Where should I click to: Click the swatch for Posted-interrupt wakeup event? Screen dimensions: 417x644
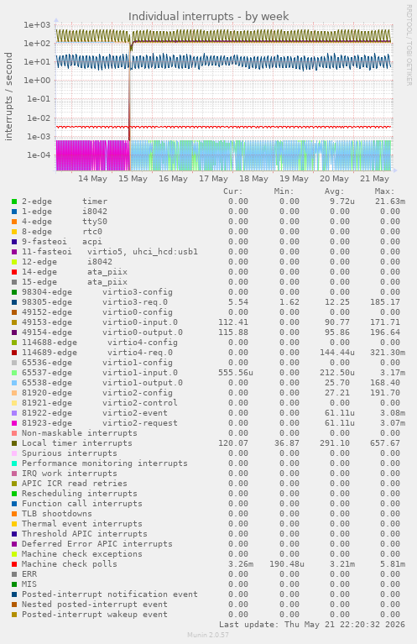click(x=14, y=615)
